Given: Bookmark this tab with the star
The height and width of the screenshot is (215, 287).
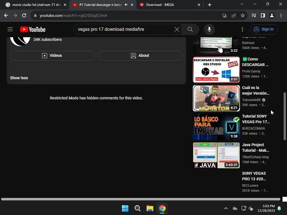Looking at the screenshot, I should pyautogui.click(x=243, y=16).
